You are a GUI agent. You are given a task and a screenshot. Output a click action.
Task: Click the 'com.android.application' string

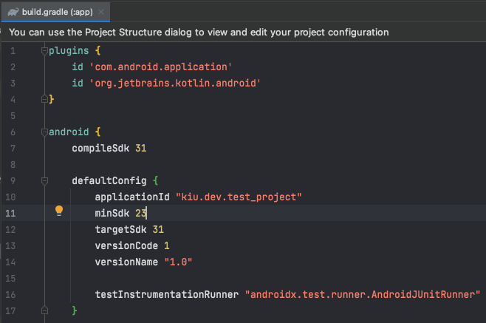[x=161, y=67]
